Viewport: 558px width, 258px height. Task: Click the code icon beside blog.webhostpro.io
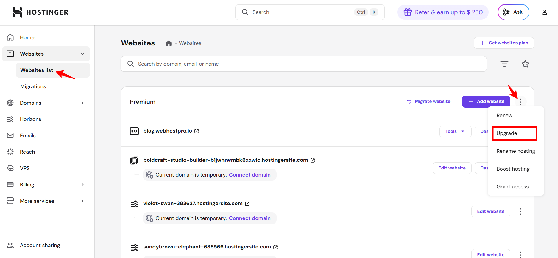[x=134, y=131]
